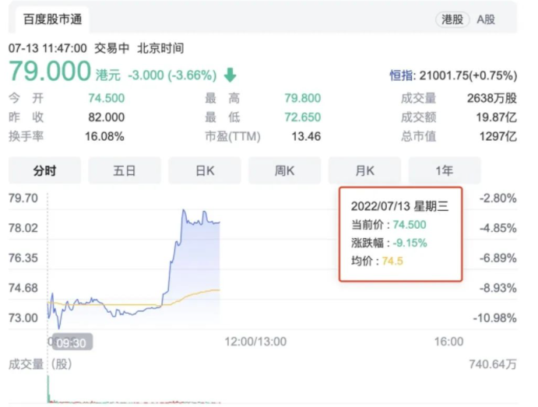Switch to A股 market toggle
The width and height of the screenshot is (538, 407).
click(486, 19)
